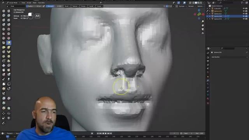
Task: Open Modifiers tab wrench icon in Properties
Action: (208, 80)
